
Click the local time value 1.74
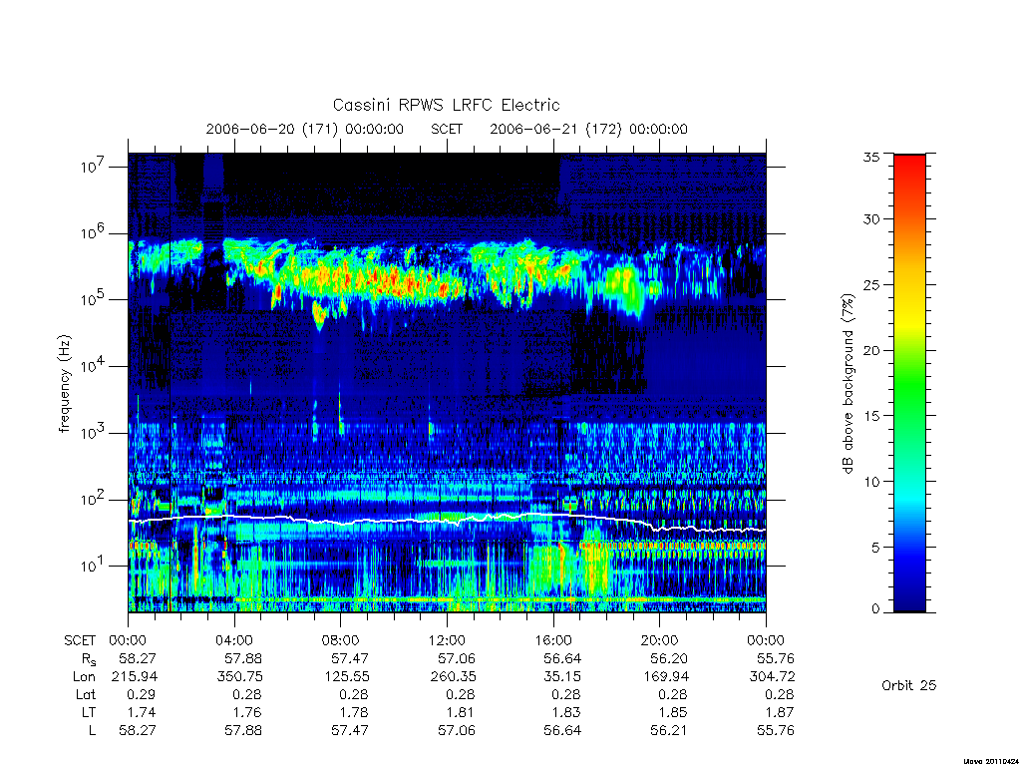[x=142, y=712]
